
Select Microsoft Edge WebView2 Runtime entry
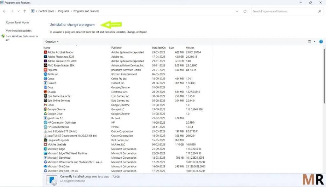point(128,153)
